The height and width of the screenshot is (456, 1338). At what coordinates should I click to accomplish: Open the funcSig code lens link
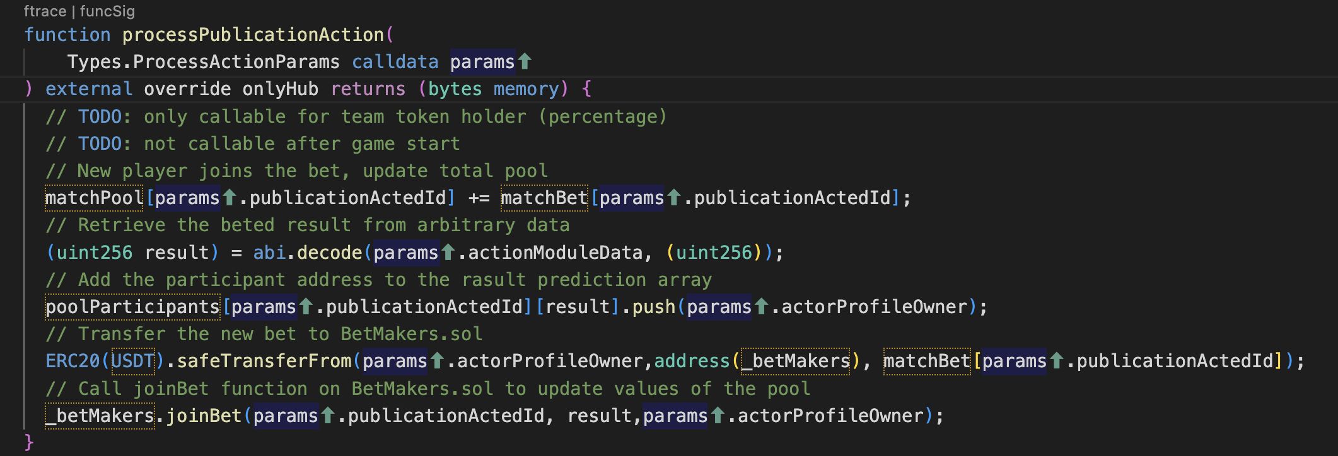tap(107, 11)
